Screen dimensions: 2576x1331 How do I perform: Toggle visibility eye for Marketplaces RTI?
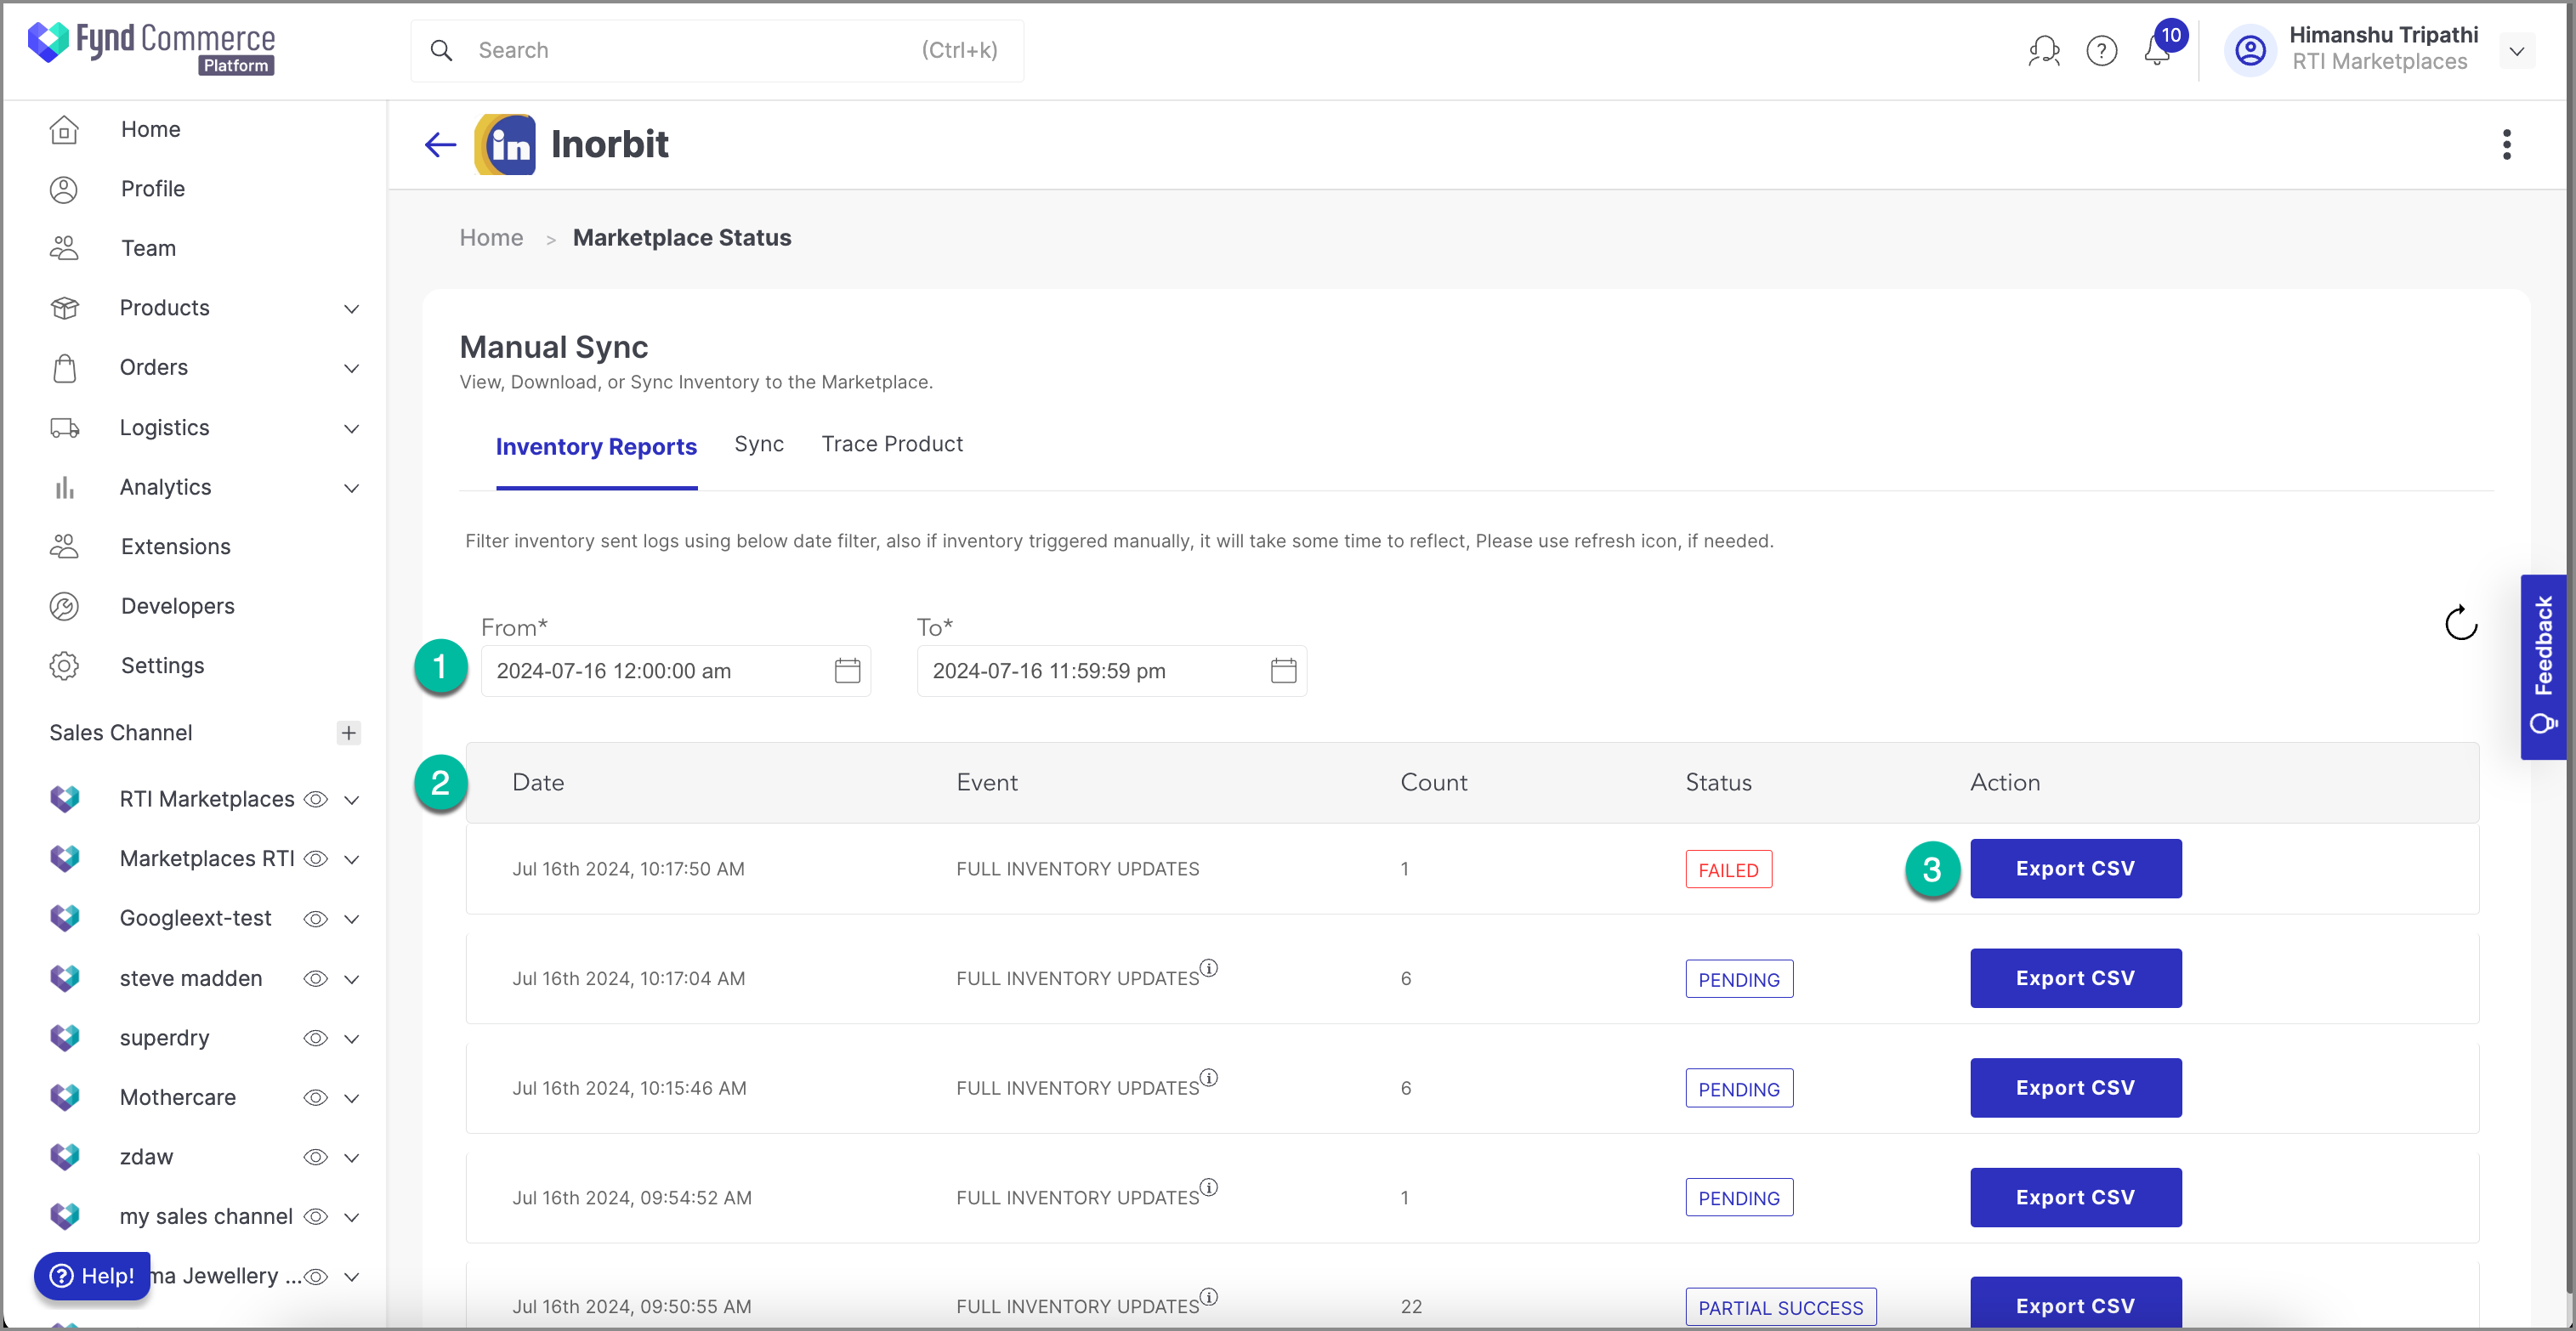tap(316, 858)
